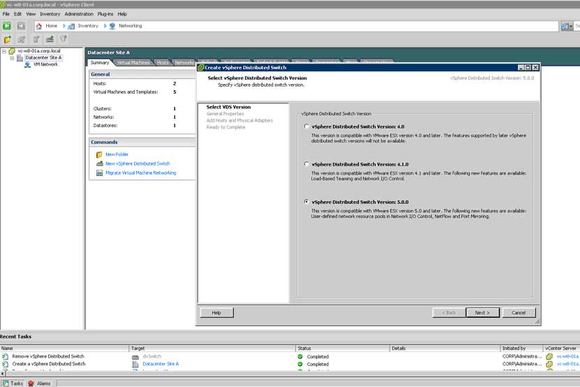Click the Recent Tasks scroll left arrow
Screen dimensions: 580x387
click(x=3, y=374)
